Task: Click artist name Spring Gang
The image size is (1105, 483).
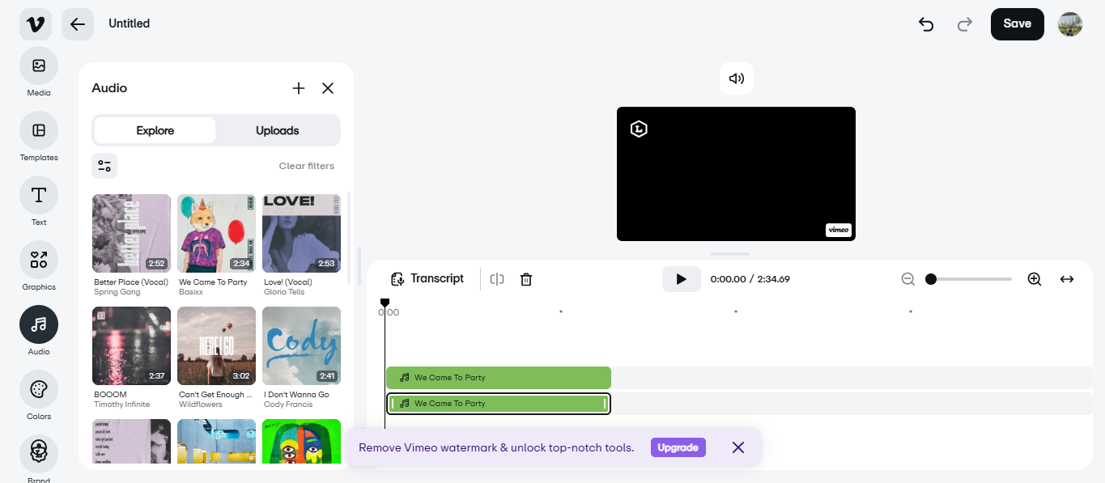Action: point(117,292)
